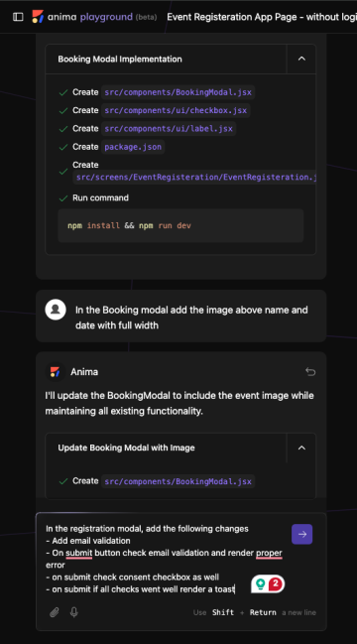Click the user avatar in the chat message
Screen dimensions: 357x644
[56, 310]
